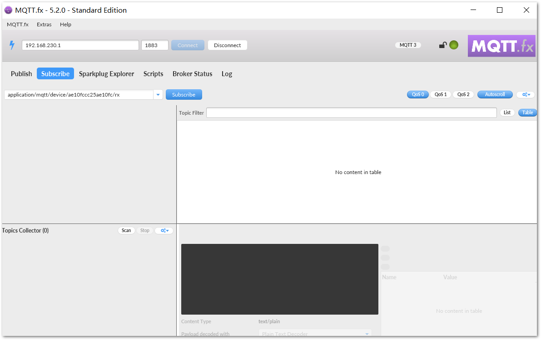View the Broker Status tab

pos(193,74)
